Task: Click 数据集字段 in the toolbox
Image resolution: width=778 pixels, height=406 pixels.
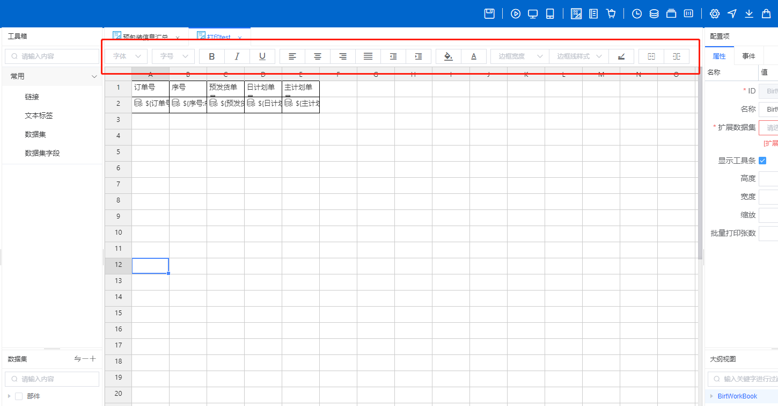Action: point(42,153)
